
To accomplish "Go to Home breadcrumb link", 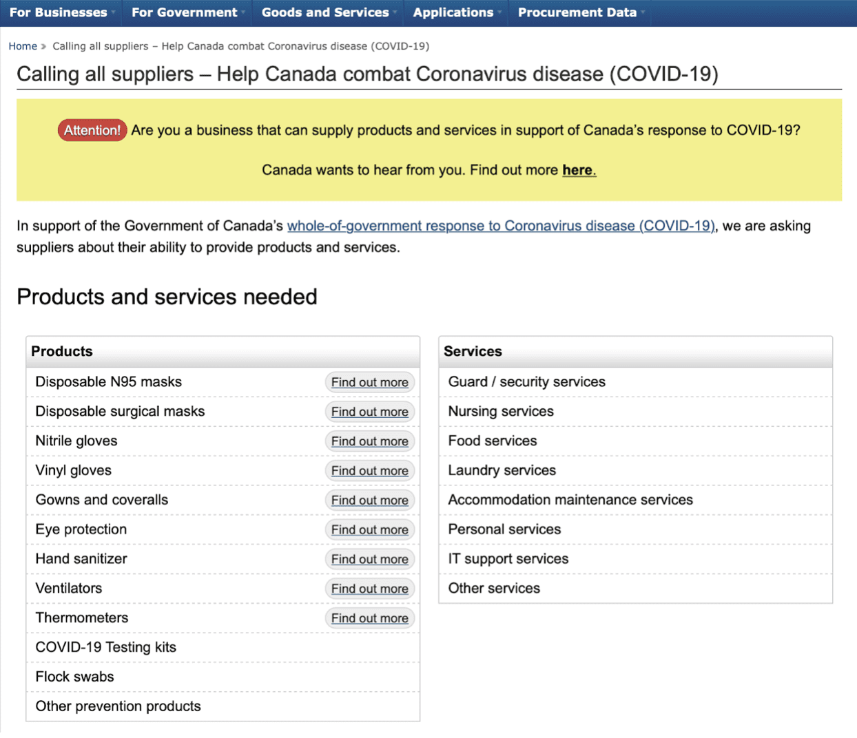I will [23, 46].
